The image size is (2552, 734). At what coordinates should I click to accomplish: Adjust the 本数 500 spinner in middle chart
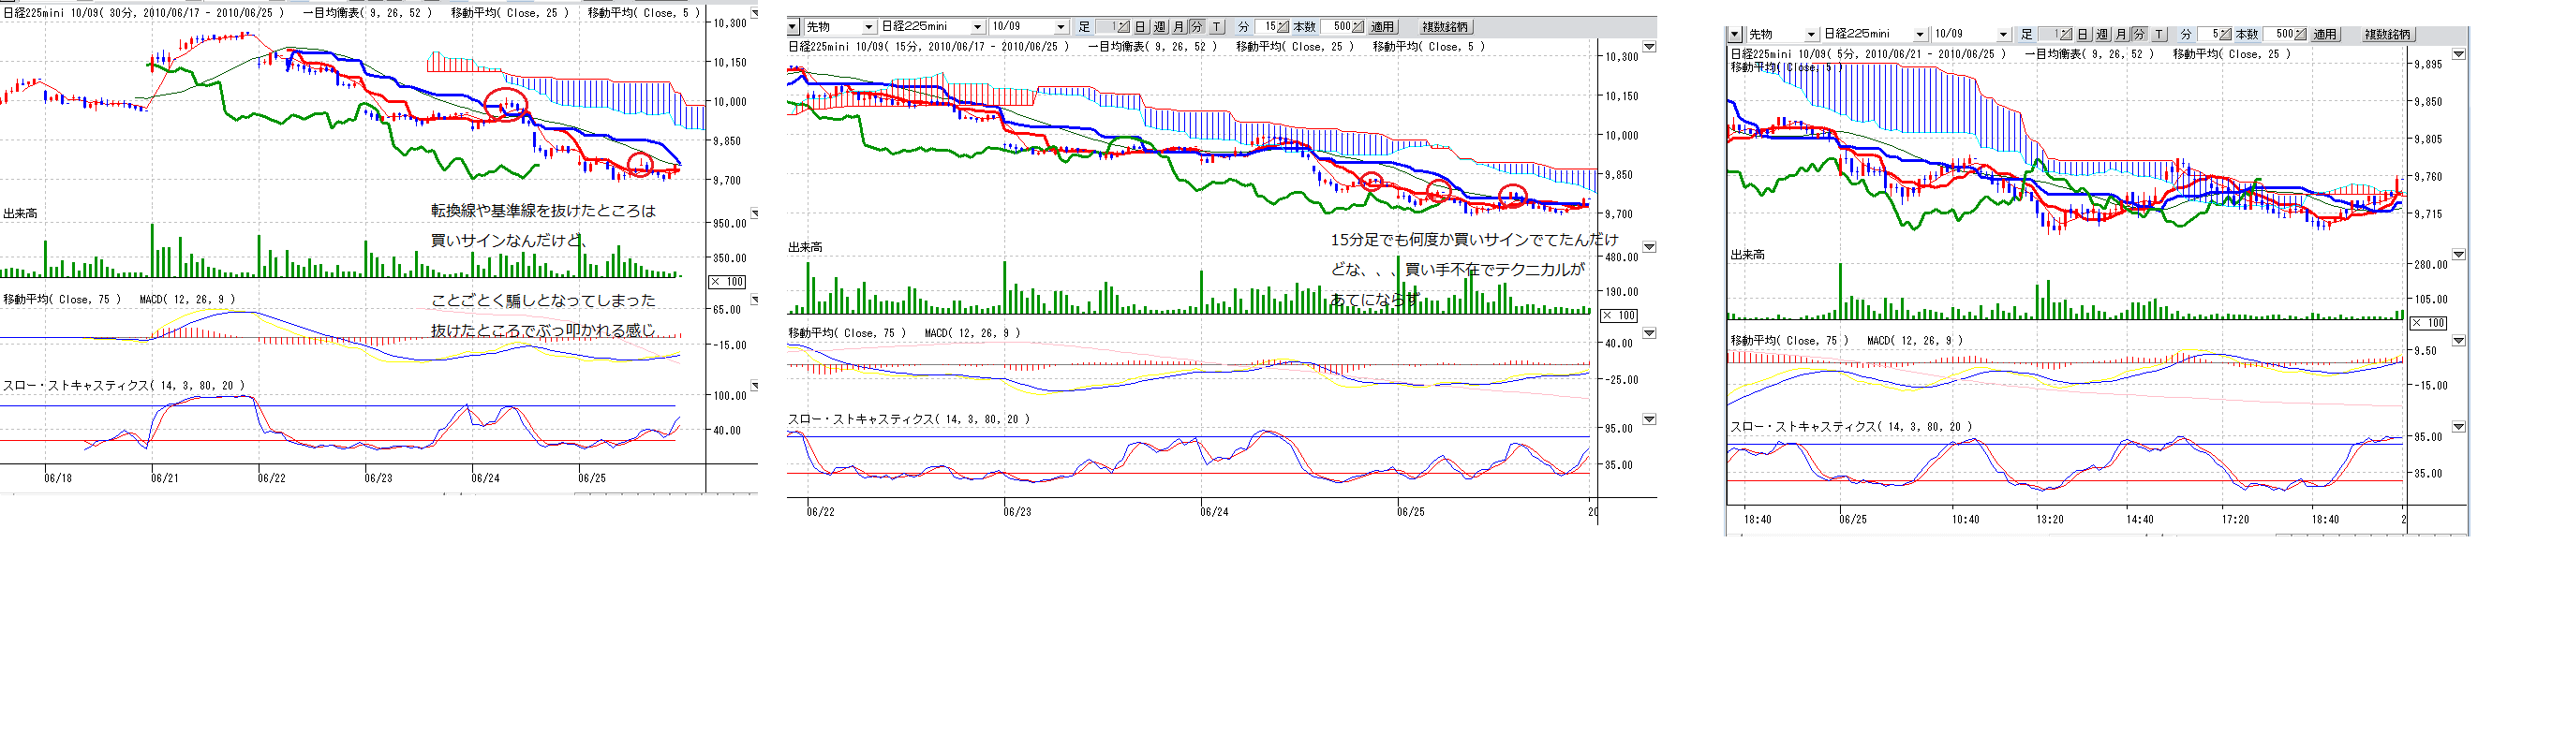coord(1358,27)
